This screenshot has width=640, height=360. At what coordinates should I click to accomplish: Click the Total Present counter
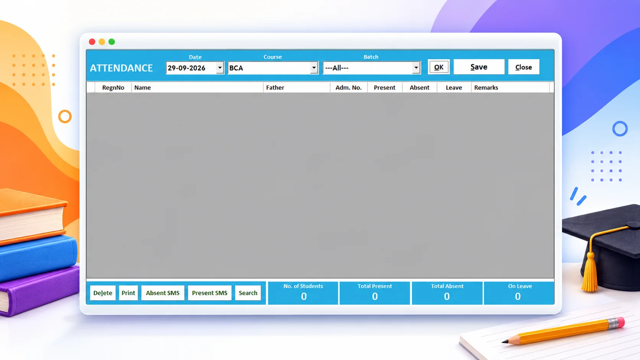coord(375,293)
